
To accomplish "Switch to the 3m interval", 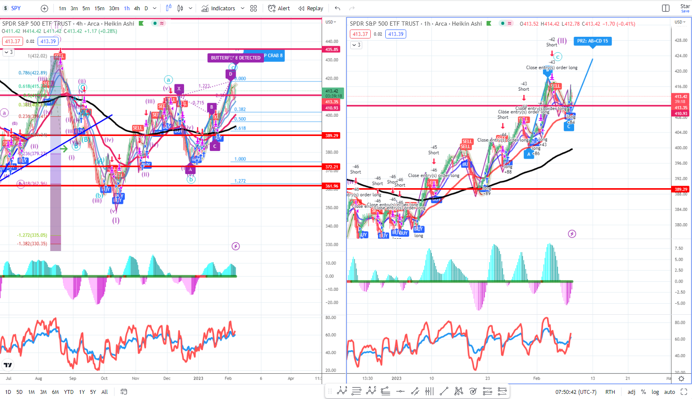I will pos(74,8).
